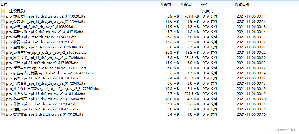
Task: Select file name pro_援助效率_api_2_ds2_zh_csv_v2_3173128.dta
Action: [x=45, y=114]
